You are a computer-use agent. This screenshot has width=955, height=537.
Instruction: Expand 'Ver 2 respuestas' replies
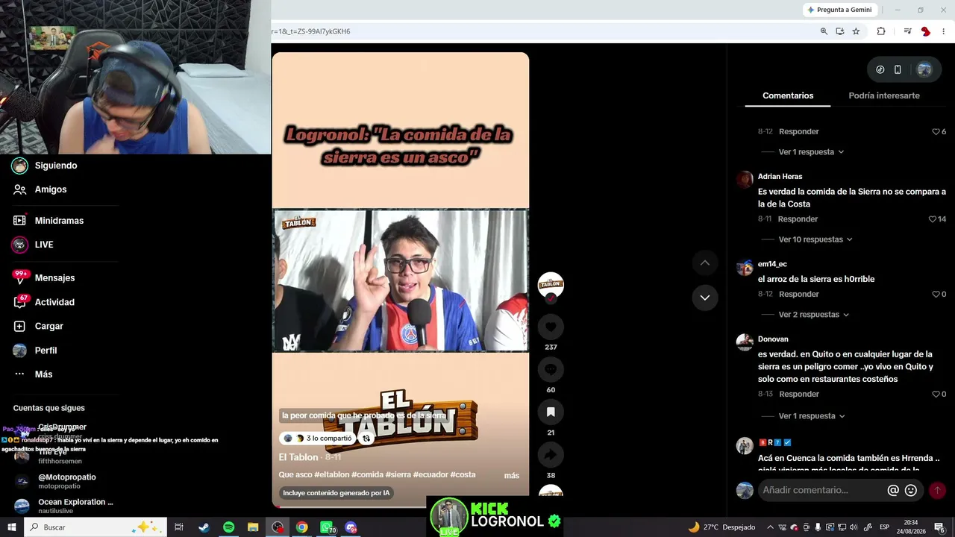pyautogui.click(x=813, y=315)
